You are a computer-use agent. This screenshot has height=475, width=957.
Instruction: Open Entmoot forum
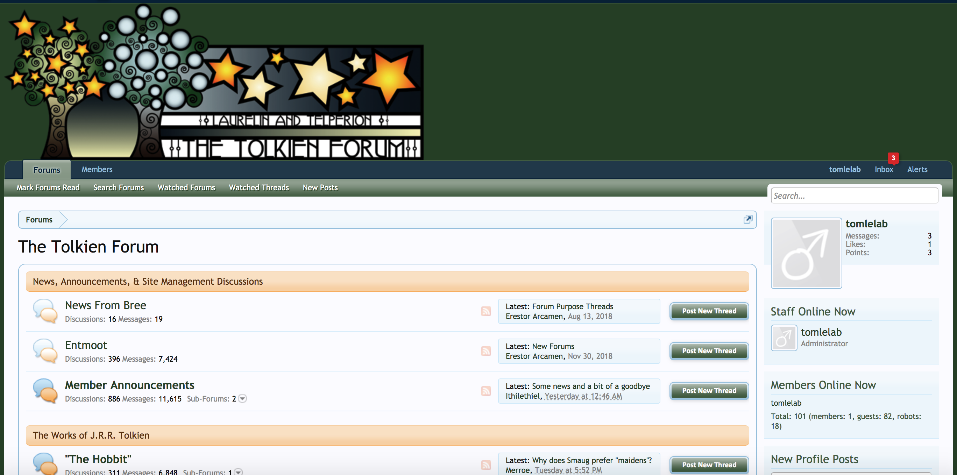tap(86, 345)
